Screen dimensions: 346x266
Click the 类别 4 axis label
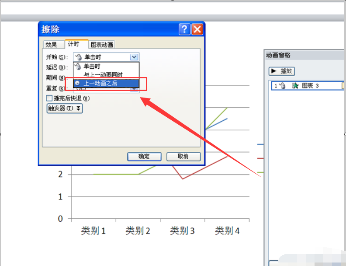click(227, 231)
